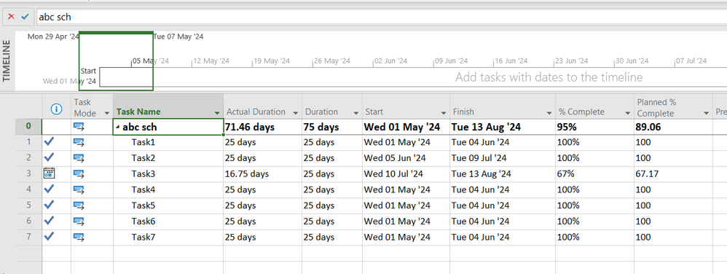Click the calendar constraint indicator for Task3

pyautogui.click(x=49, y=173)
